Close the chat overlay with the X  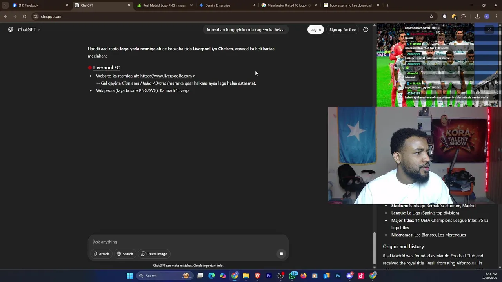(x=489, y=29)
